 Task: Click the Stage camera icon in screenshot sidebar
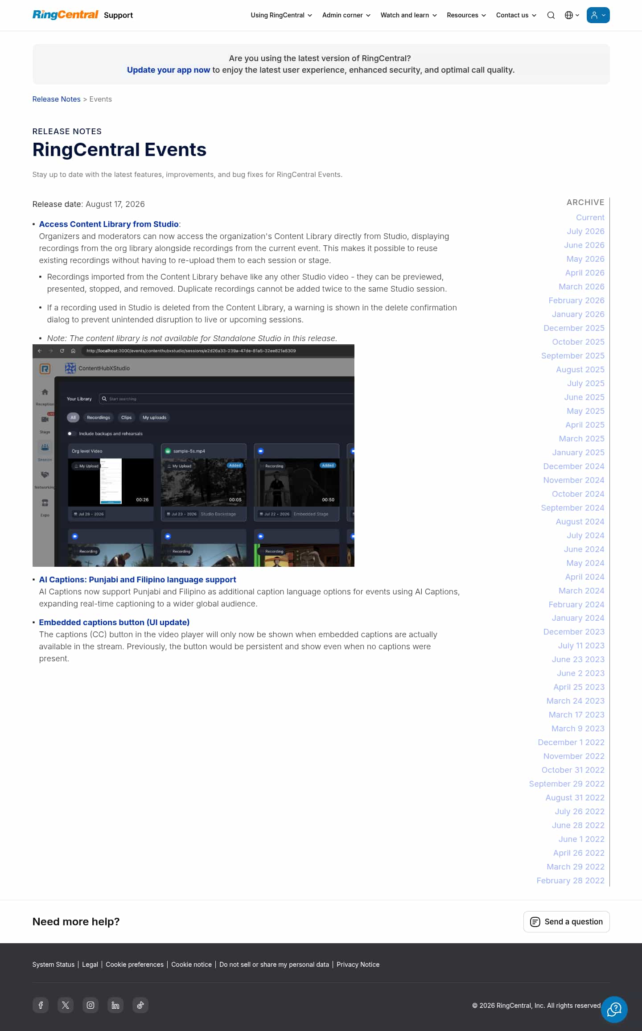tap(45, 420)
